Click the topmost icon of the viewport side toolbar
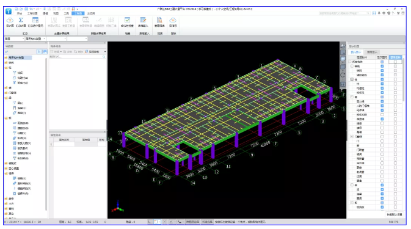The image size is (411, 229). 343,46
